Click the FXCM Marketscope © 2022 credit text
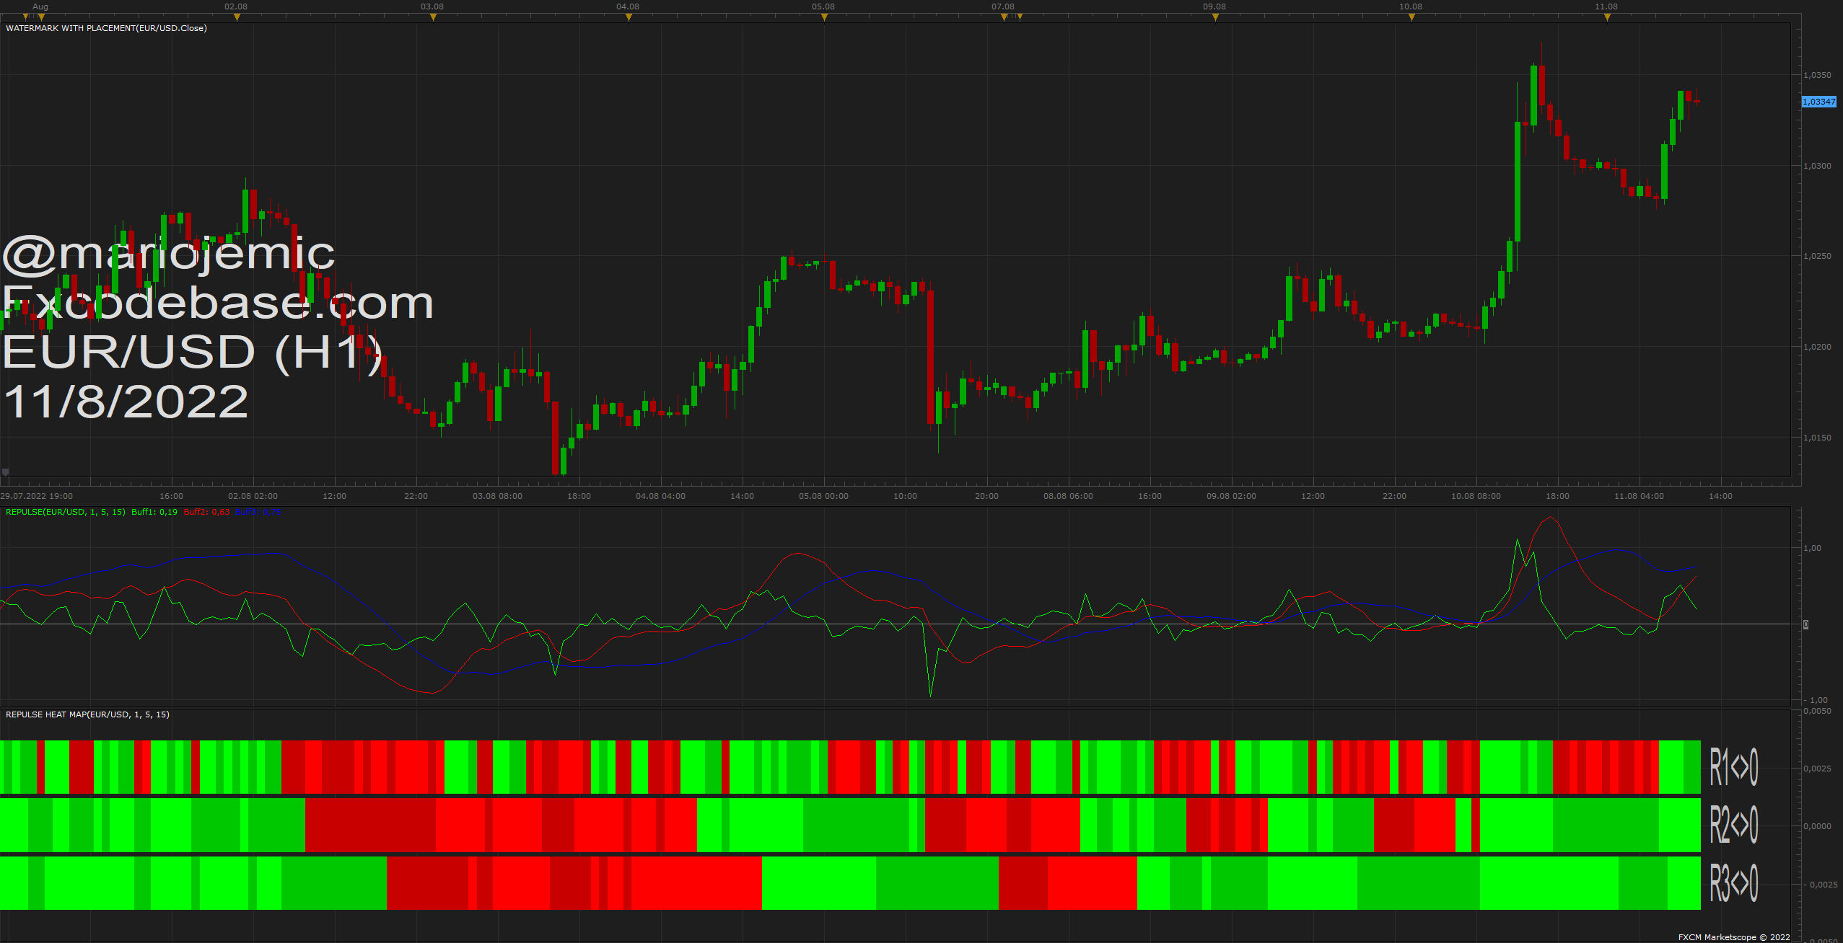The height and width of the screenshot is (943, 1843). point(1734,937)
